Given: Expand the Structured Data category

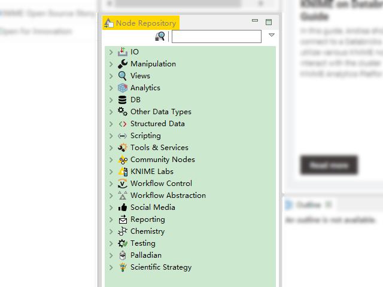Looking at the screenshot, I should click(111, 124).
